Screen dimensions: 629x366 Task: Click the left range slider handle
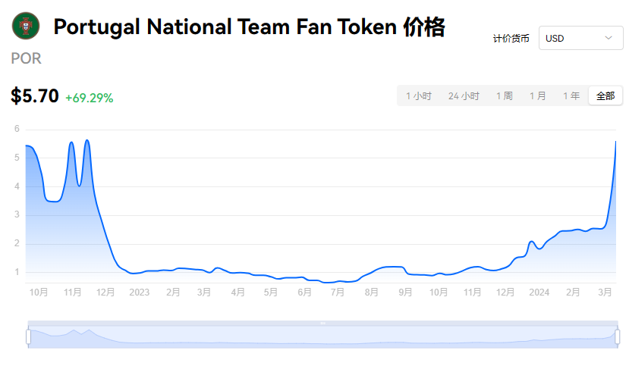pyautogui.click(x=29, y=336)
